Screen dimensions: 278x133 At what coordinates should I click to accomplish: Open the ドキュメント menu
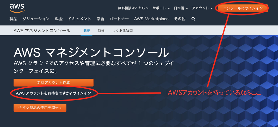pos(80,19)
